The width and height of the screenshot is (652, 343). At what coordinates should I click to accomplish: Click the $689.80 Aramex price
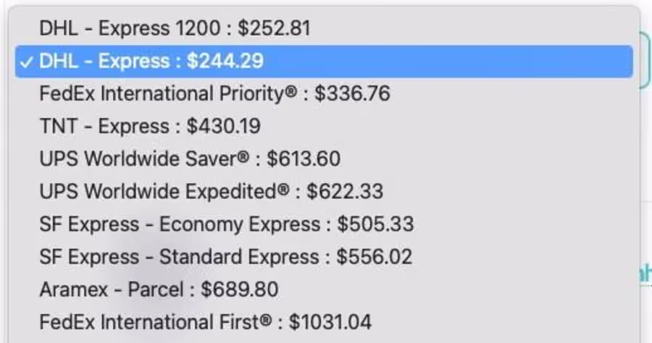tap(240, 289)
